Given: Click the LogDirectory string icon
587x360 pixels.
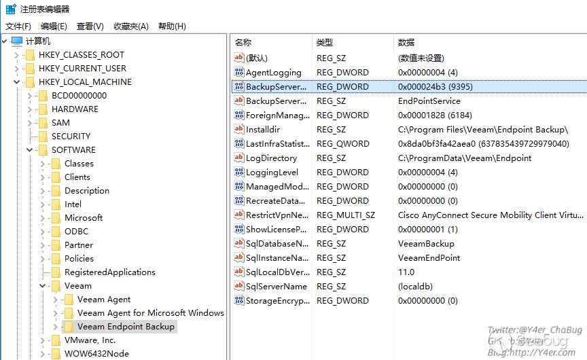Looking at the screenshot, I should (239, 158).
